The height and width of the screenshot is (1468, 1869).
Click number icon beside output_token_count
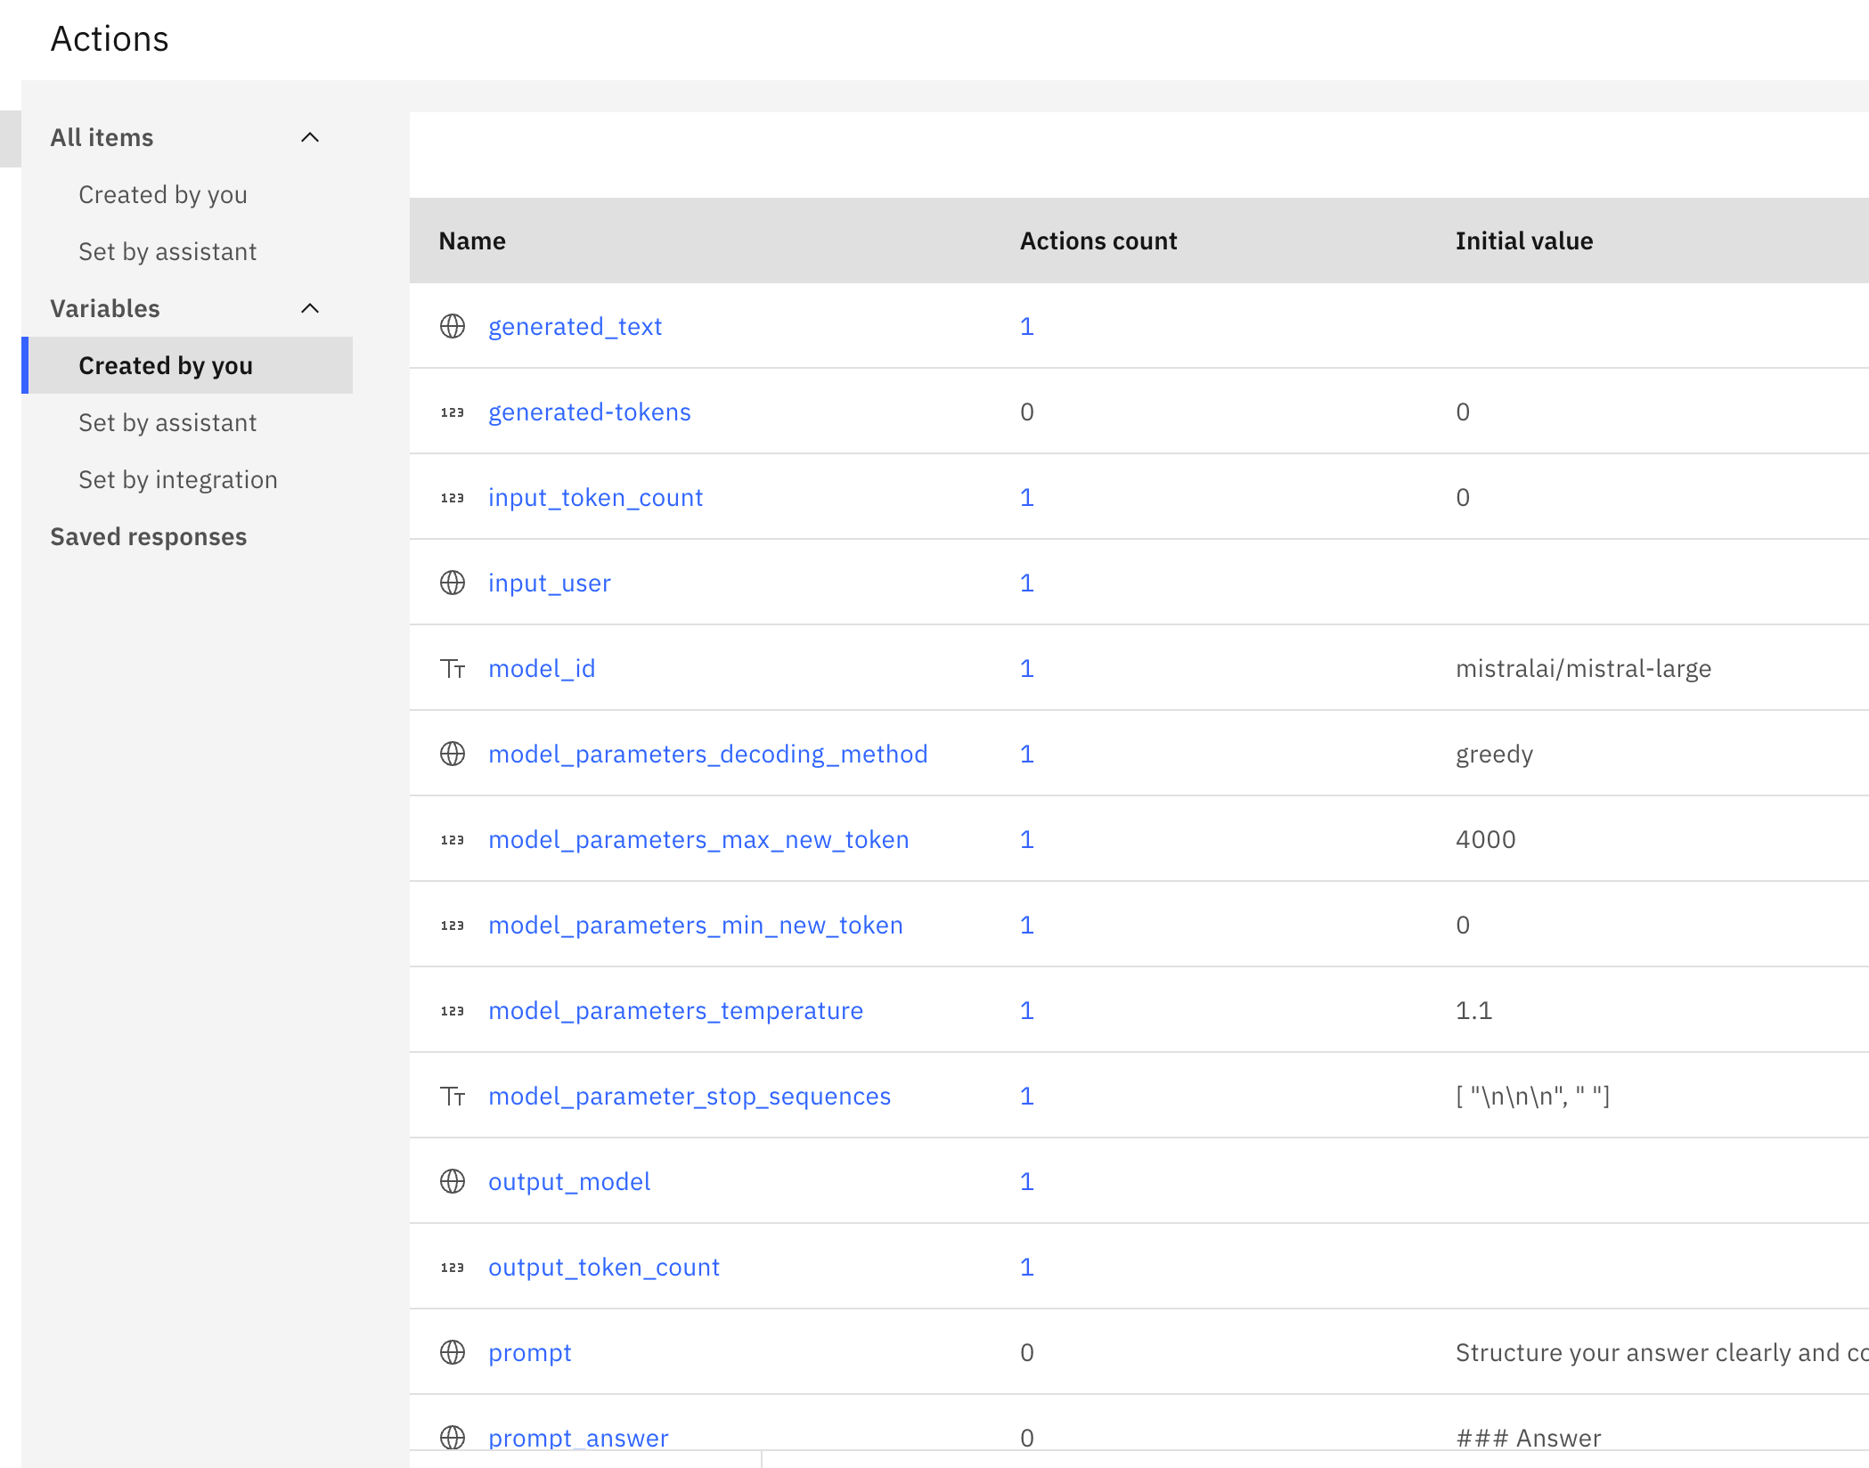coord(453,1268)
